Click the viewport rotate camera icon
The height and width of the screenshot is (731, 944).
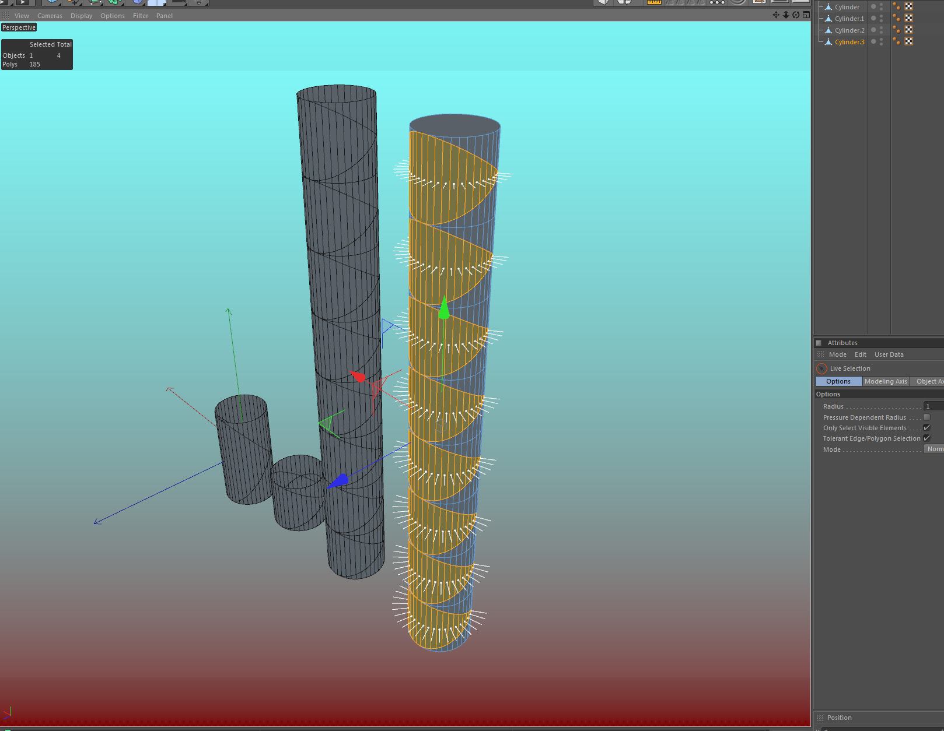tap(796, 15)
